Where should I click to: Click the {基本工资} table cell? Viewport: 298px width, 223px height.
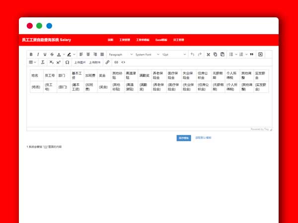pyautogui.click(x=76, y=87)
